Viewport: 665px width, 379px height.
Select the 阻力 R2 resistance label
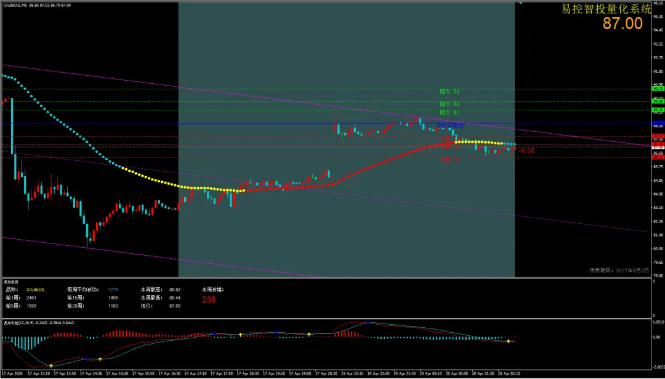coord(449,104)
